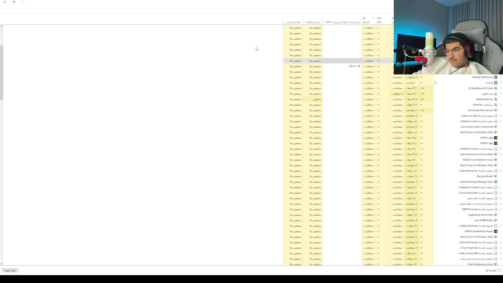The image size is (503, 283).
Task: Click the إعدادات settings gear icon
Action: (496, 83)
